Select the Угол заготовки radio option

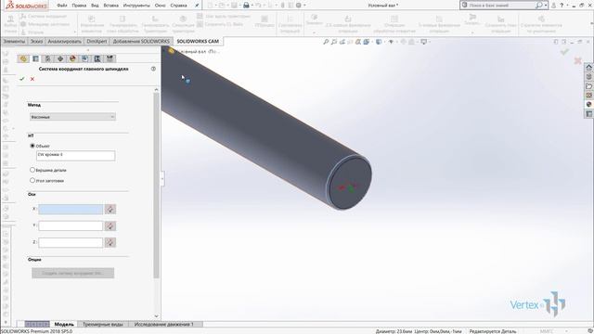pos(32,181)
